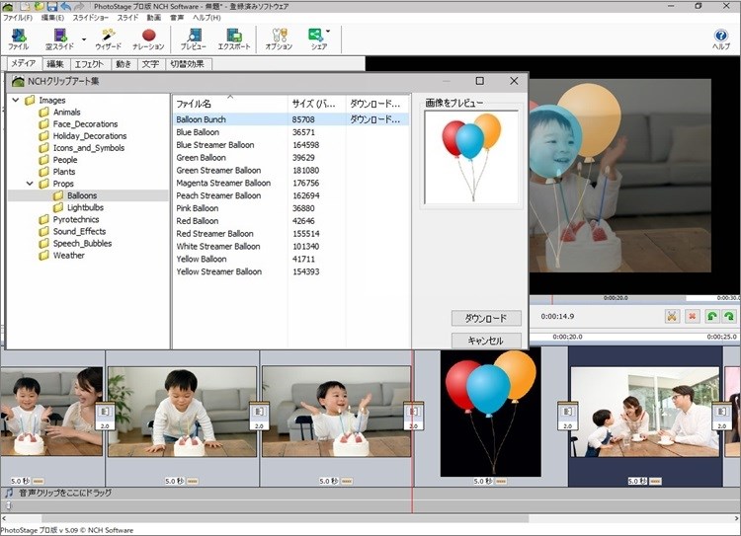Screen dimensions: 741x536
Task: Select the Blue Balloon file row
Action: point(290,132)
